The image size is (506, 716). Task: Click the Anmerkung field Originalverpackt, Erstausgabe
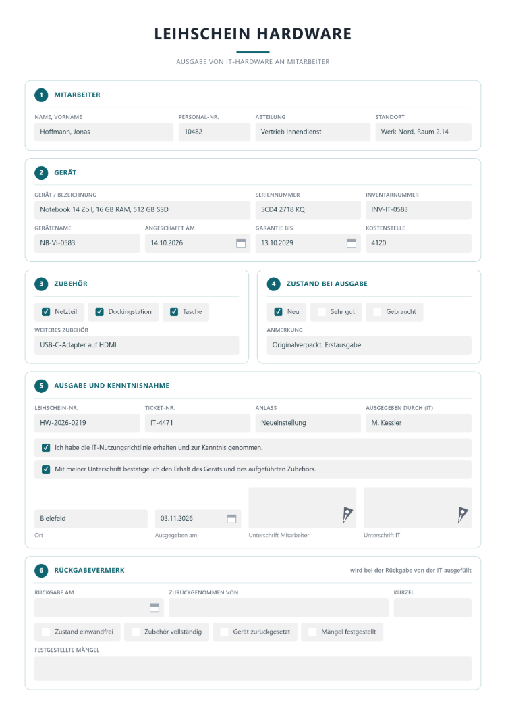click(x=369, y=346)
